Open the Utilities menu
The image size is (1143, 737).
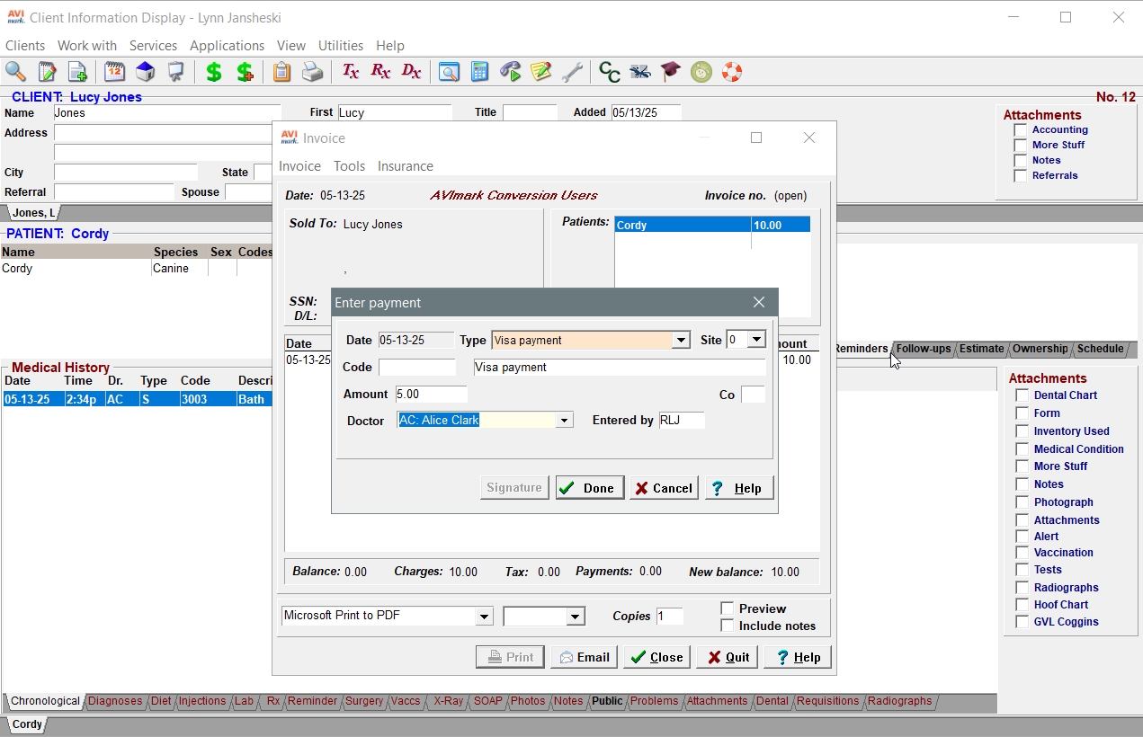[341, 46]
